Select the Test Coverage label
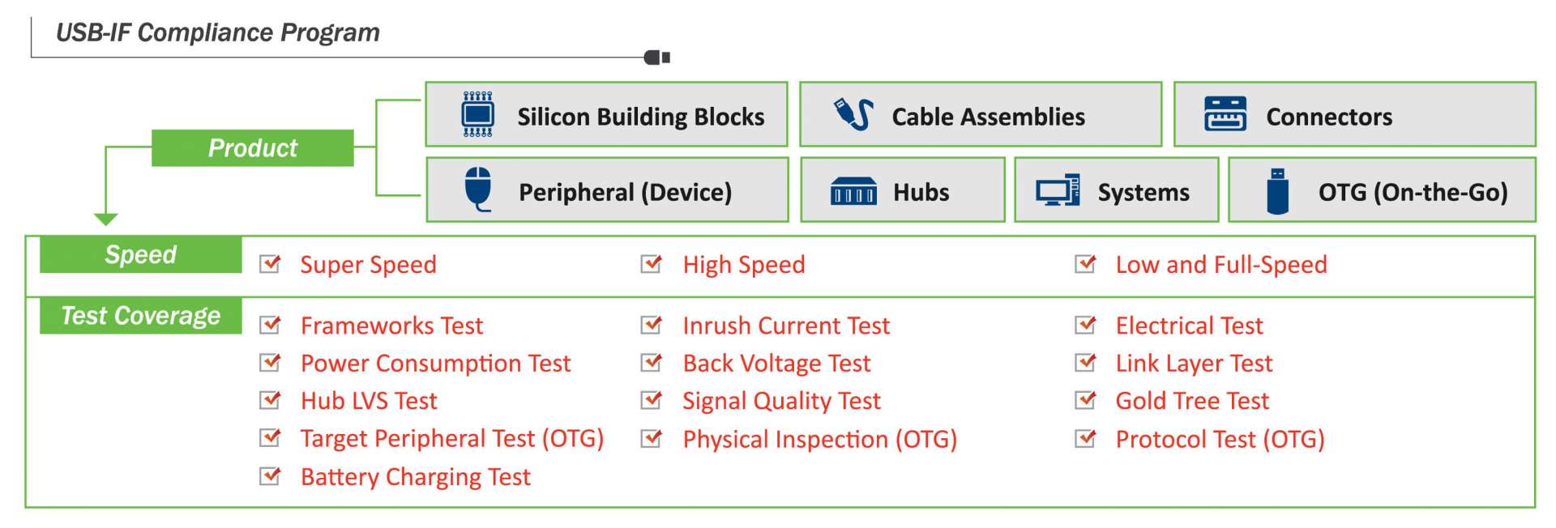The height and width of the screenshot is (528, 1556). [x=141, y=315]
